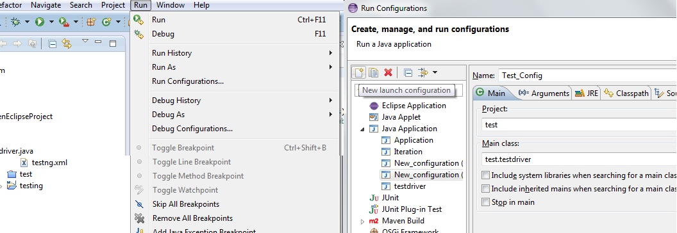Open dropdown arrow next to External Tools icon
The image size is (677, 233).
tap(76, 22)
